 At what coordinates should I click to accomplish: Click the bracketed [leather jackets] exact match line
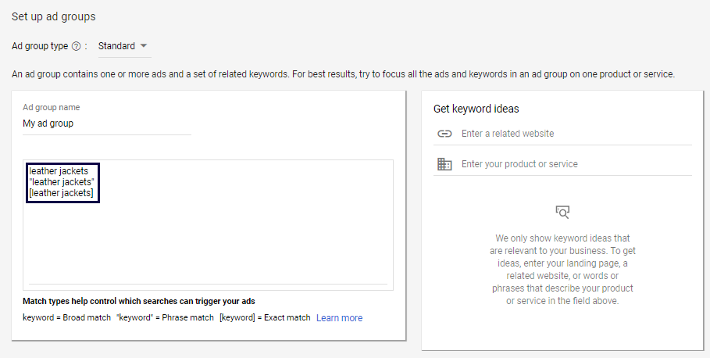point(61,193)
